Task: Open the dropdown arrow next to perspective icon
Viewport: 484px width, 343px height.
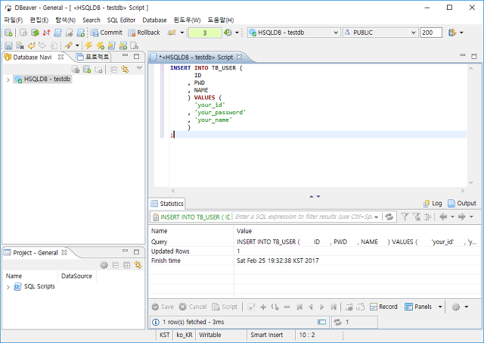Action: click(x=461, y=33)
